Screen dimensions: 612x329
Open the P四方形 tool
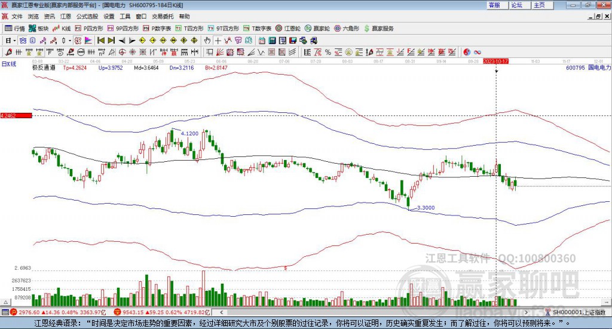point(89,29)
